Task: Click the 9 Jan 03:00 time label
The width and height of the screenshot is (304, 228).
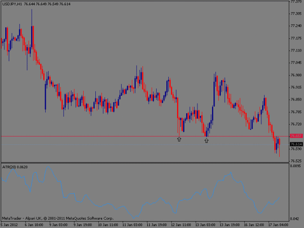Action: pos(58,225)
